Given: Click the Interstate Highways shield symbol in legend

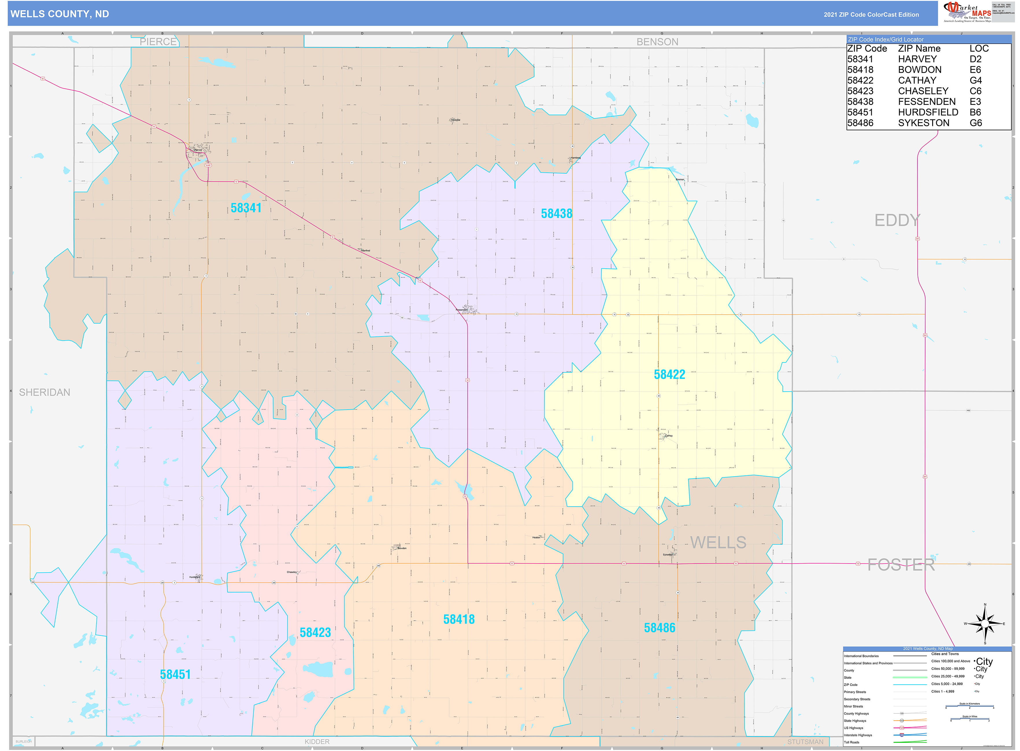Looking at the screenshot, I should (x=902, y=735).
